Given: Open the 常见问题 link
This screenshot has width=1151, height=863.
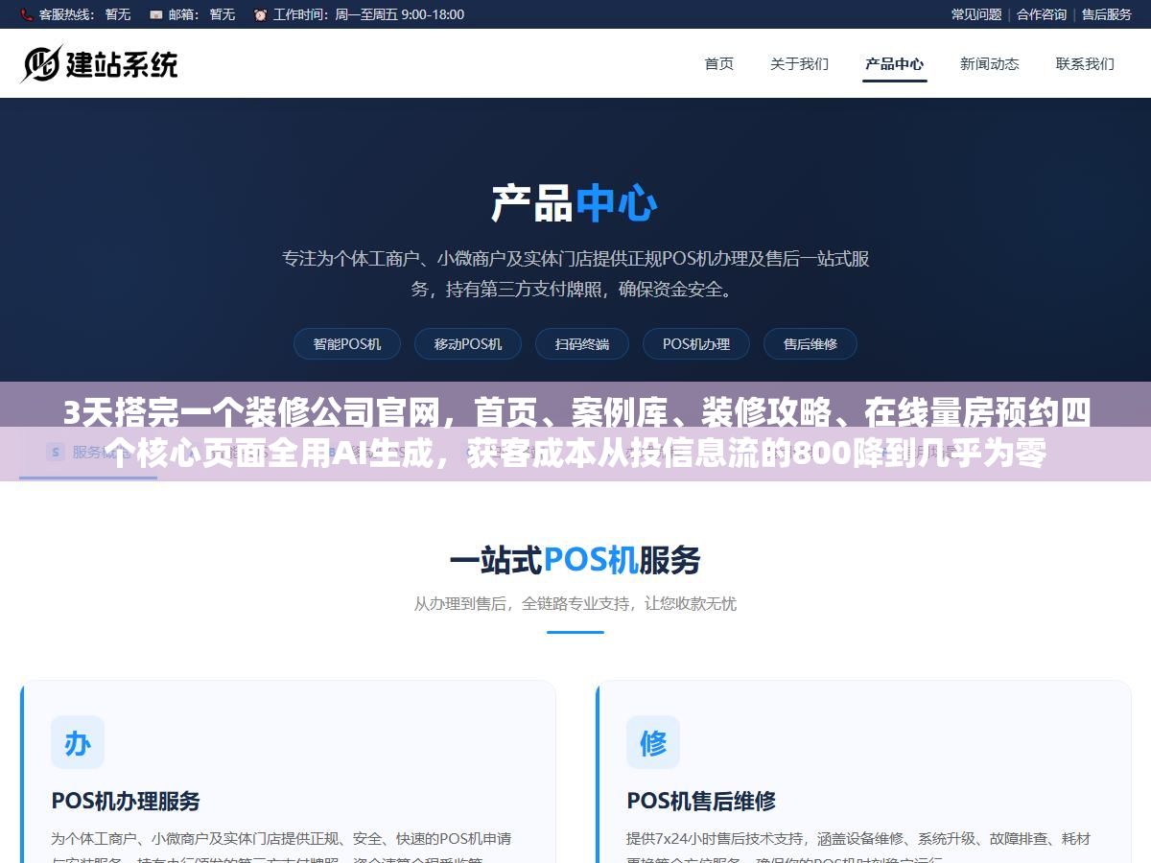Looking at the screenshot, I should point(976,14).
